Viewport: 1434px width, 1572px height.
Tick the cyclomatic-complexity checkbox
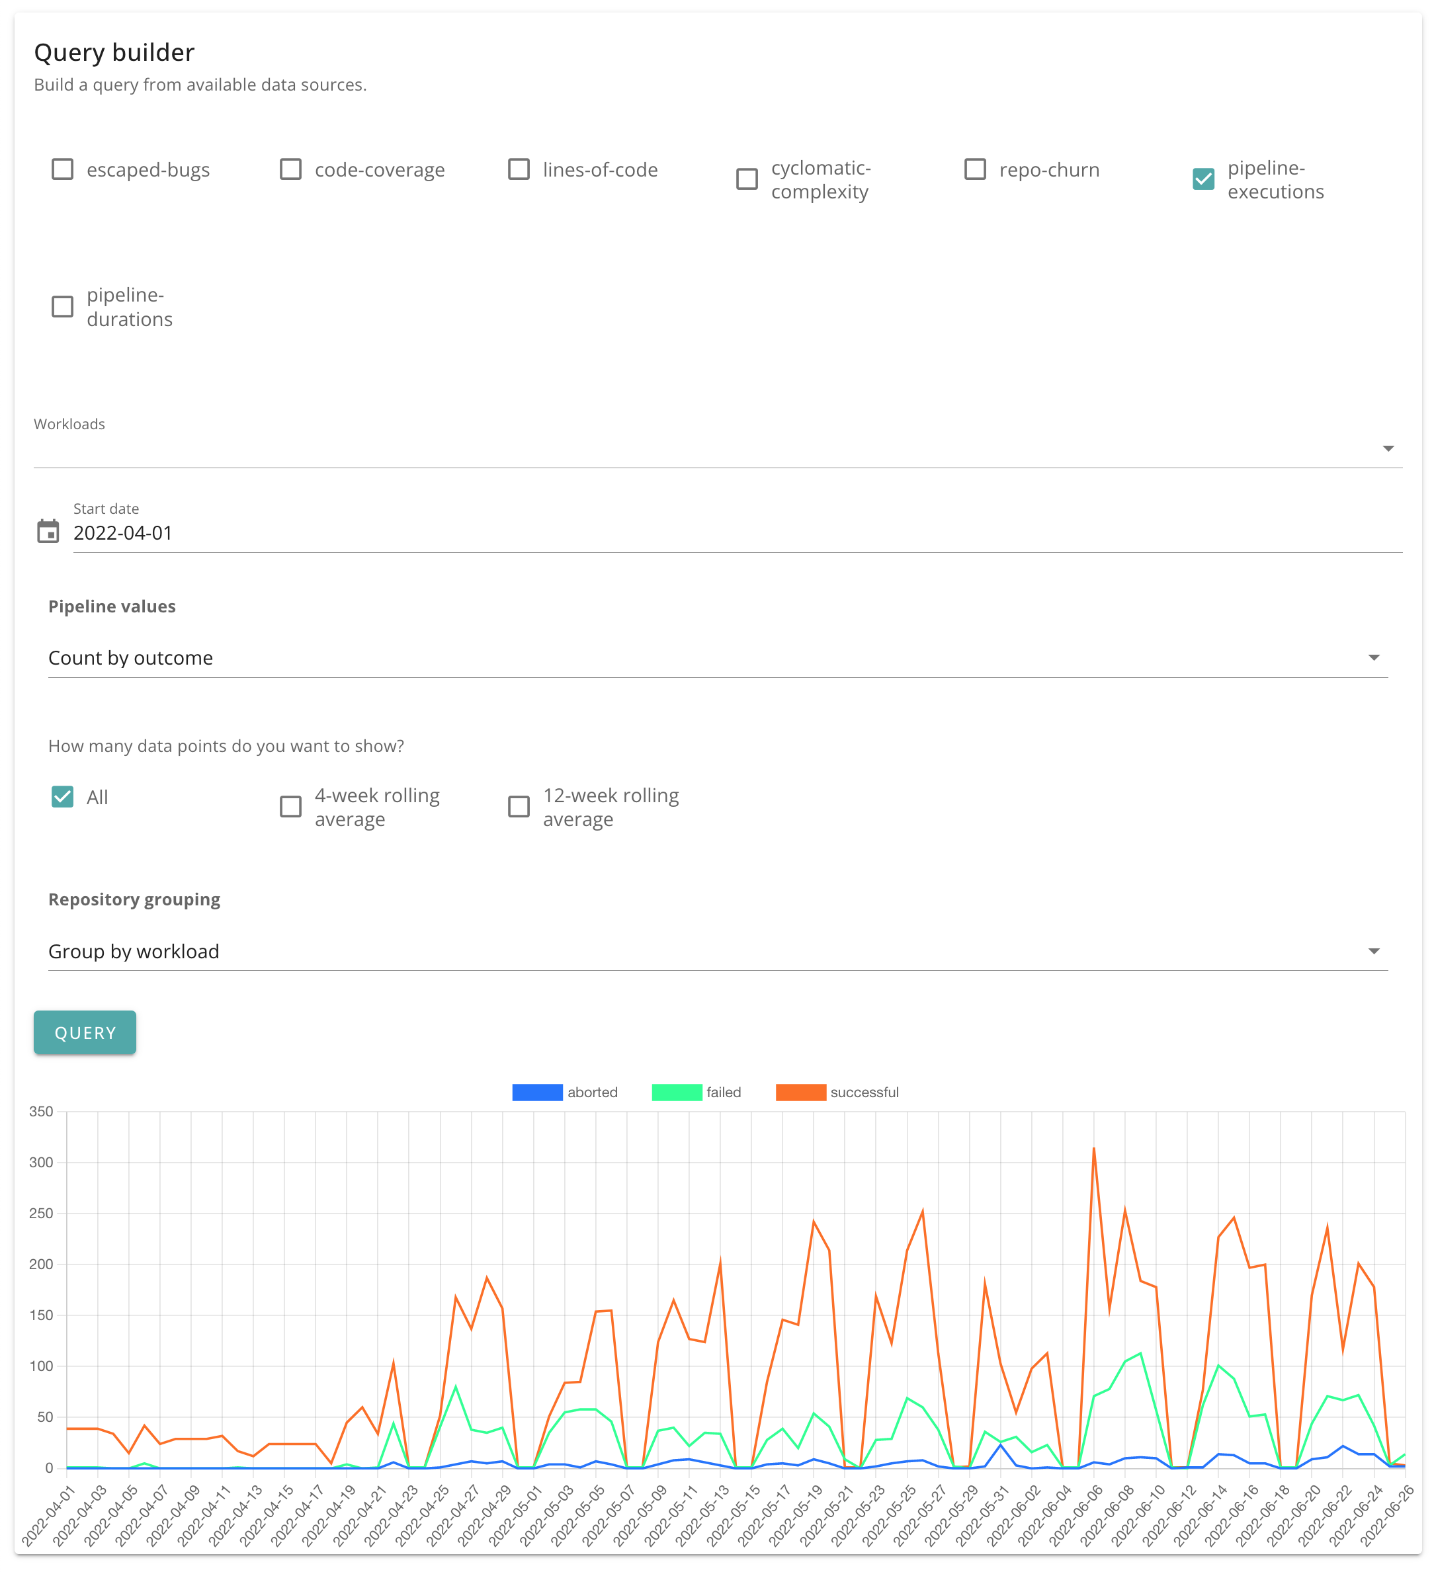747,179
